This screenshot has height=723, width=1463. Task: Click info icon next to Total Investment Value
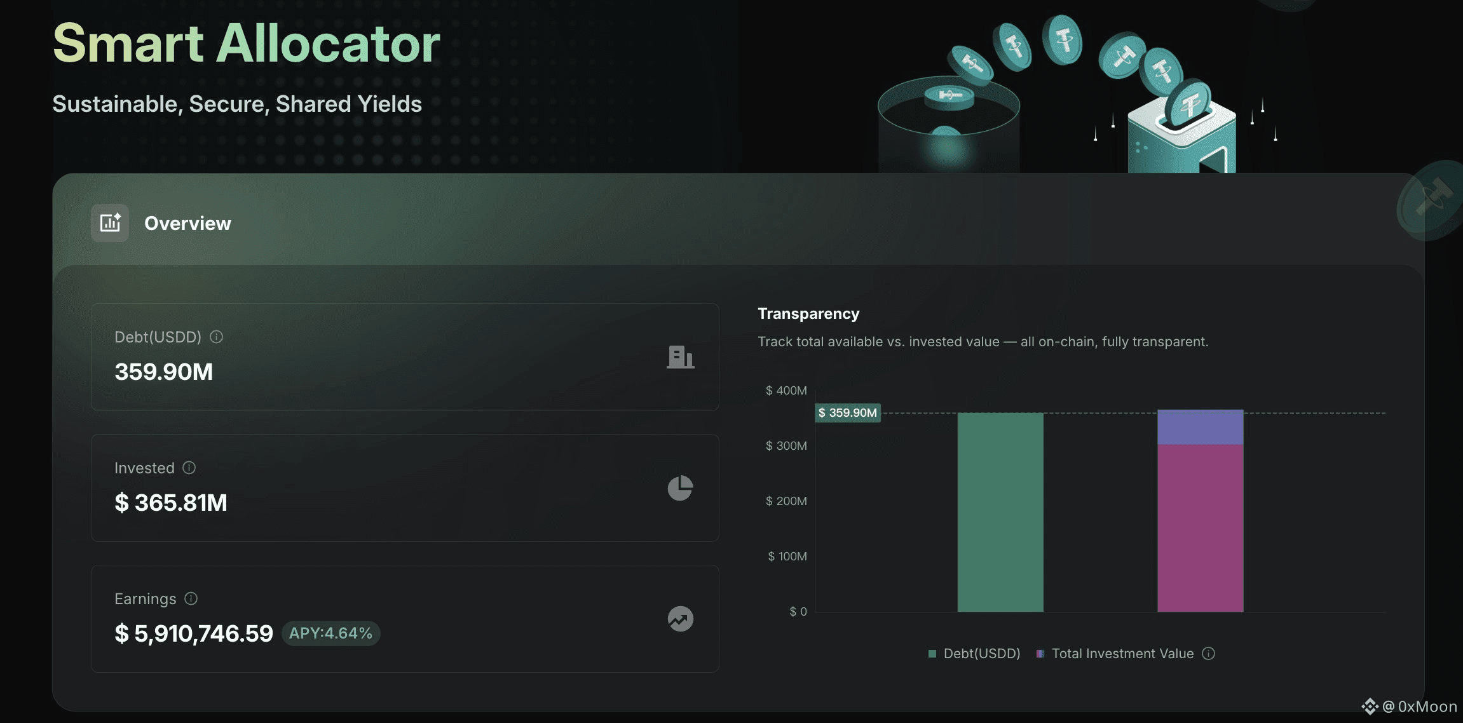[1208, 653]
